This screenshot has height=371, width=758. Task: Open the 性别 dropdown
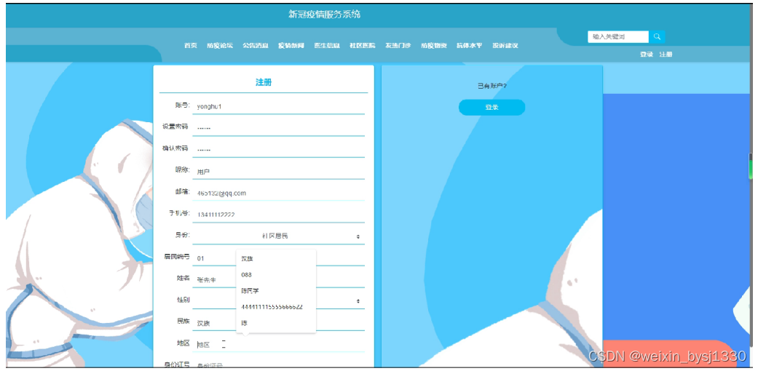pos(278,301)
